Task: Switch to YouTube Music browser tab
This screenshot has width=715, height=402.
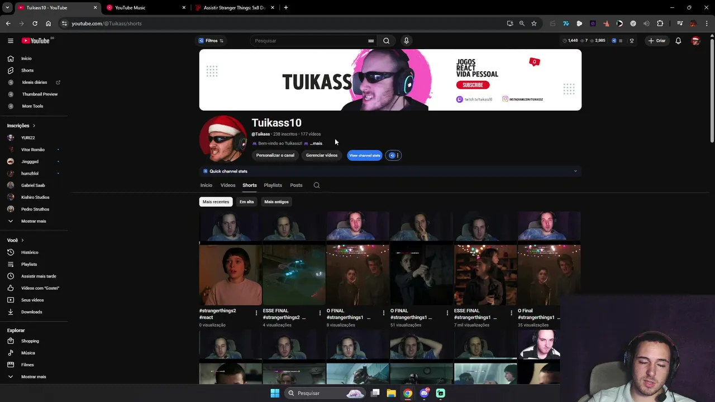Action: [x=145, y=8]
